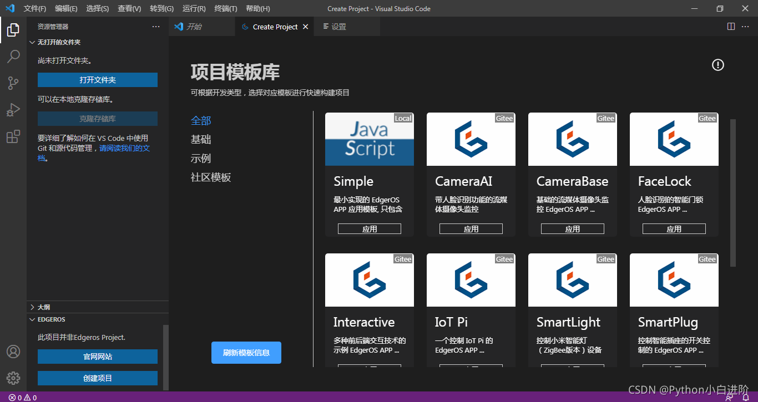This screenshot has width=758, height=402.
Task: Click the exclamation info icon
Action: point(718,65)
